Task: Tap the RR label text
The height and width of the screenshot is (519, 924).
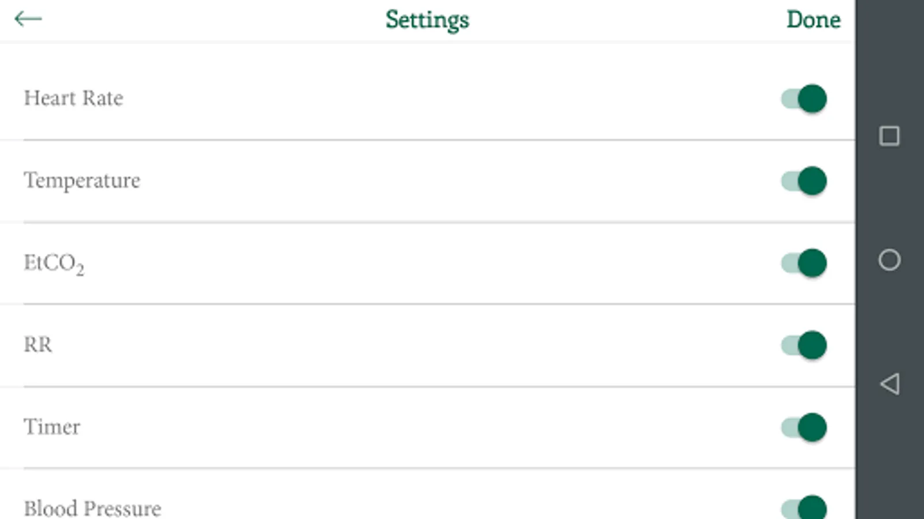Action: click(x=38, y=345)
